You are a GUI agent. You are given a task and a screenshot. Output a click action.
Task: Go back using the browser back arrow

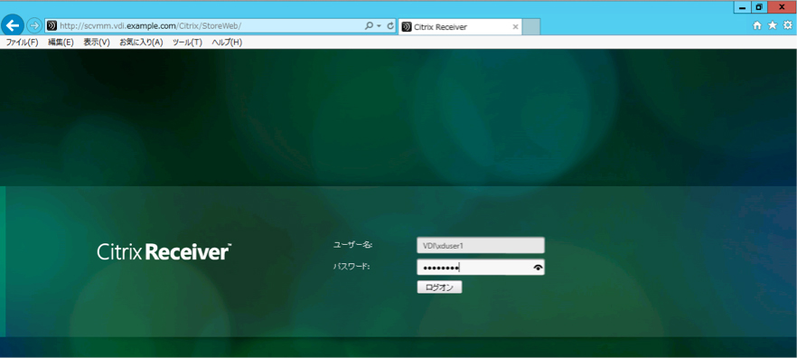(x=13, y=25)
